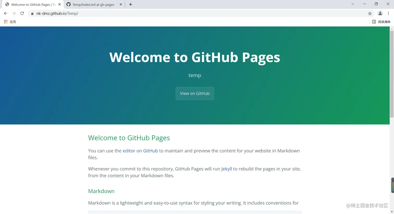Click the large white Welcome to GitHub Pages title

point(195,57)
